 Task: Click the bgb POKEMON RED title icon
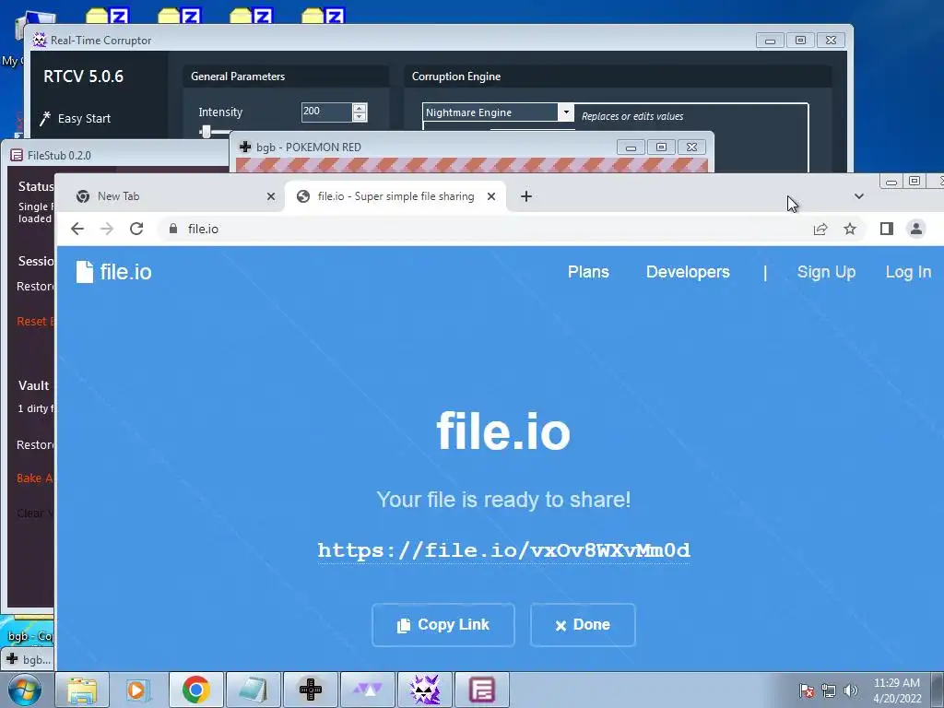click(x=245, y=147)
